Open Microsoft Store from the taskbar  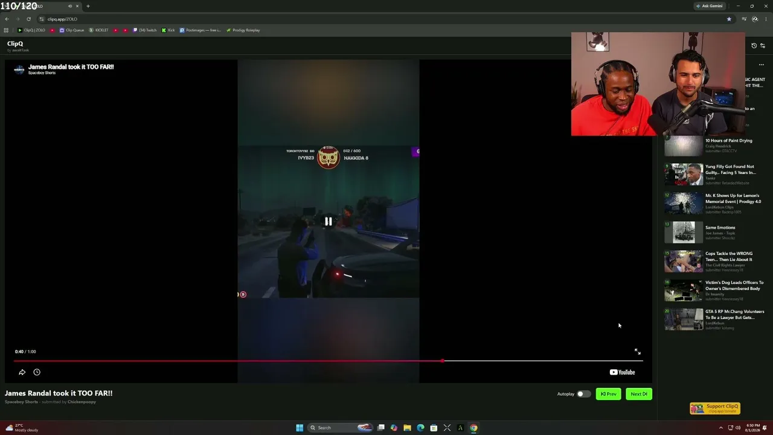point(434,428)
